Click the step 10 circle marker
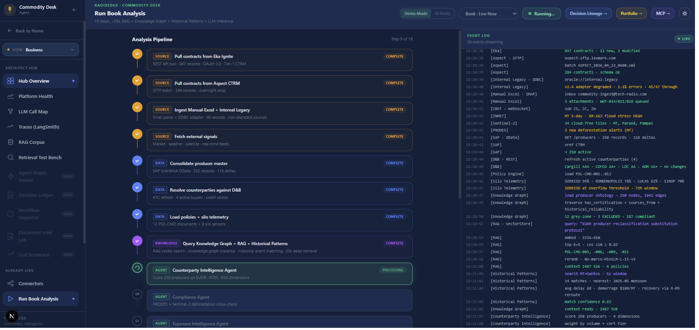 [x=137, y=294]
